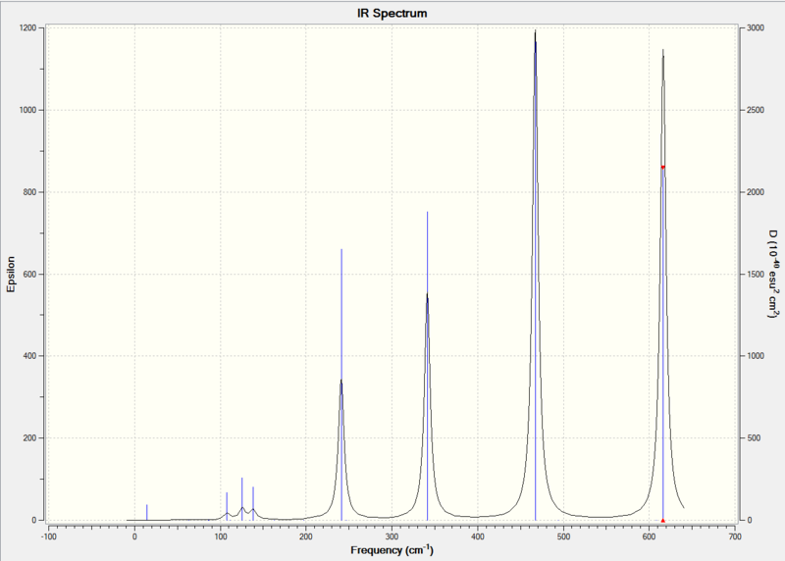The image size is (785, 561).
Task: Click the IR Spectrum title
Action: tap(392, 14)
